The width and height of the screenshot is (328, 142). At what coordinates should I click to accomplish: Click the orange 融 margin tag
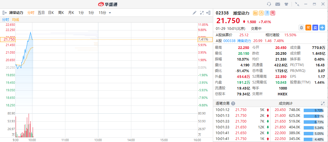pyautogui.click(x=255, y=13)
